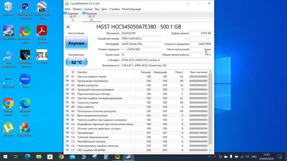287x161 pixels.
Task: Go to previous disk with the arrow button
Action: click(68, 27)
